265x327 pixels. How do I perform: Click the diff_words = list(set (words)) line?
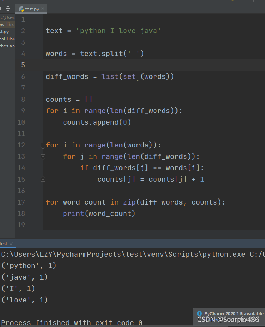110,76
